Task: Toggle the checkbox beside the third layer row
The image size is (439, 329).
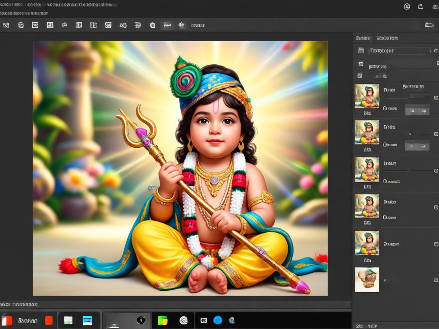Action: tap(436, 170)
